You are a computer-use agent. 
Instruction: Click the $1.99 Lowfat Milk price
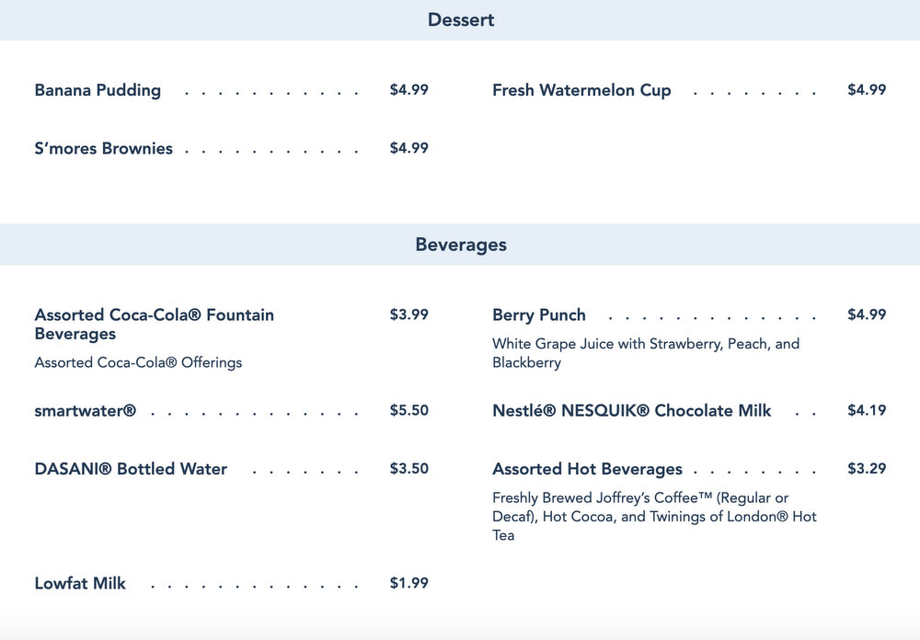pos(408,583)
